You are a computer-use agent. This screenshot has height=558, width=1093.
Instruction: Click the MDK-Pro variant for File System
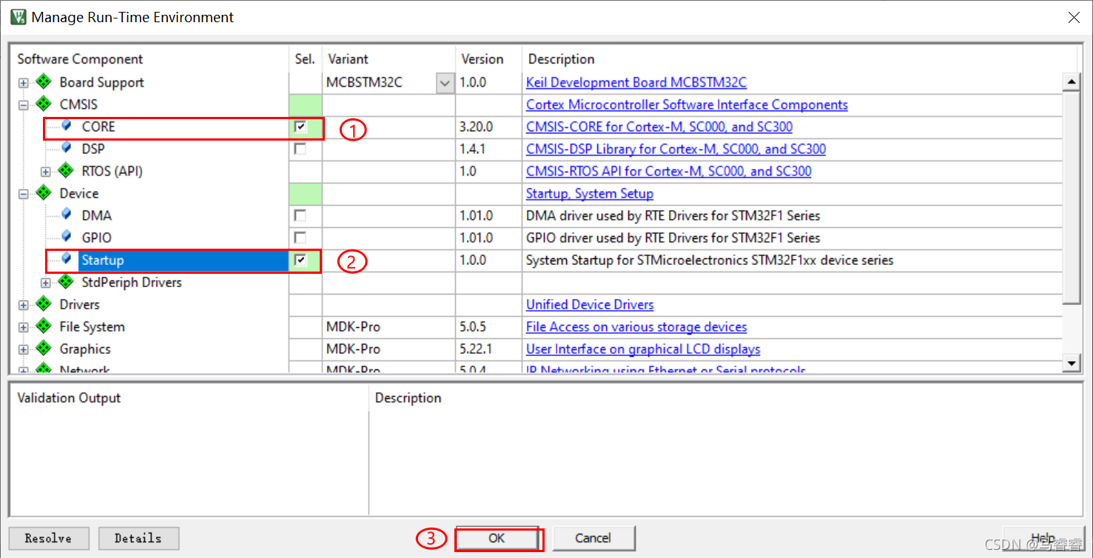click(x=354, y=326)
